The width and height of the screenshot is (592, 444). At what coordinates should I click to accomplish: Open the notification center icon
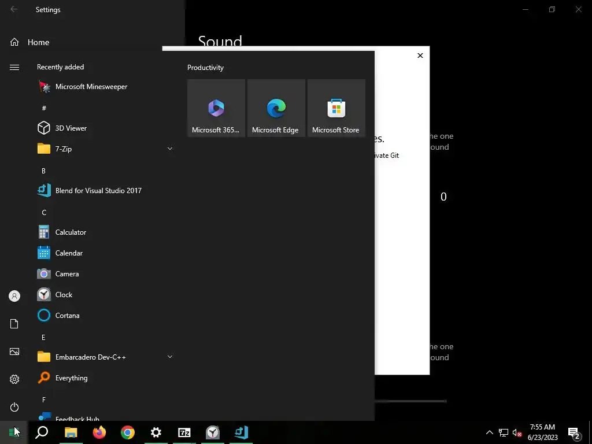(x=574, y=432)
